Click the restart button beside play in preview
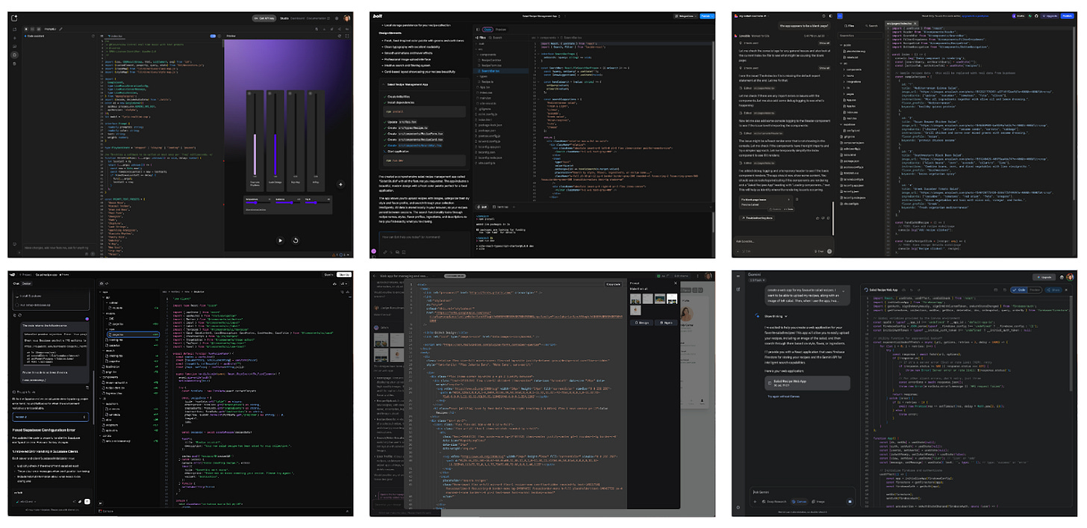This screenshot has width=1087, height=528. click(296, 240)
